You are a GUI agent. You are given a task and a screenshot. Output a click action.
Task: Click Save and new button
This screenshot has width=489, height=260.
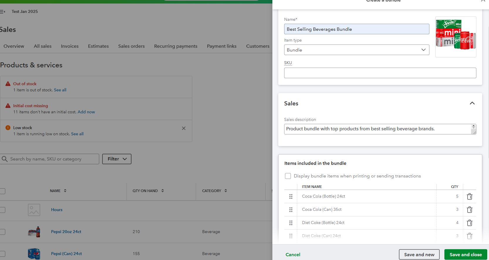tap(419, 254)
